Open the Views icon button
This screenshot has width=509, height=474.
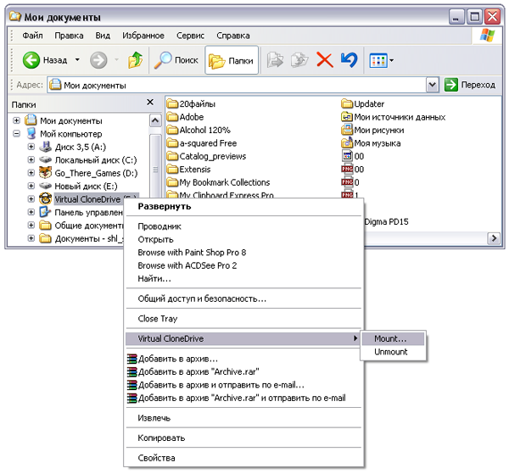(x=378, y=60)
